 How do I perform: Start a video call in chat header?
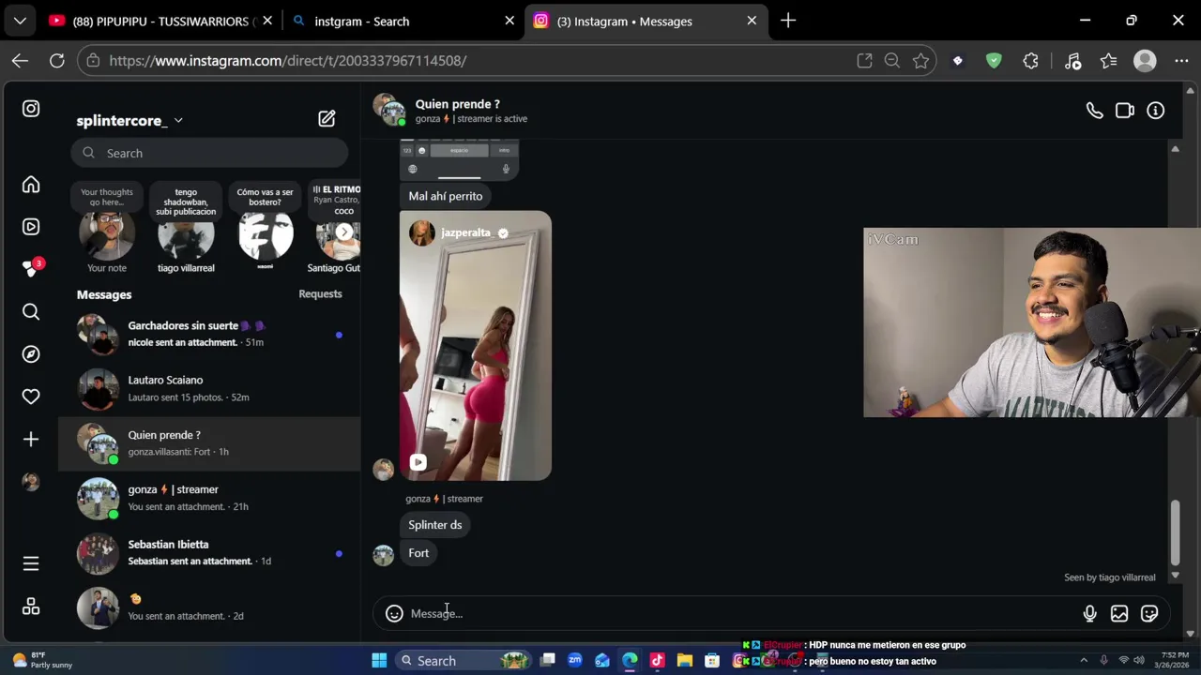(x=1125, y=111)
